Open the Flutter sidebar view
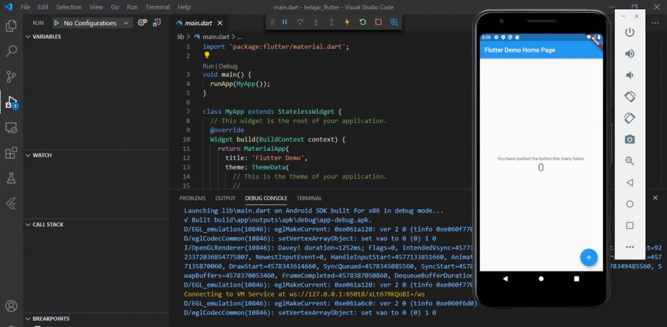This screenshot has width=667, height=327. coord(11,204)
